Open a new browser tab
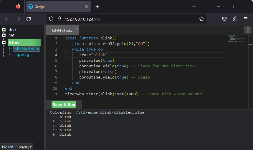This screenshot has height=150, width=253. (x=97, y=6)
